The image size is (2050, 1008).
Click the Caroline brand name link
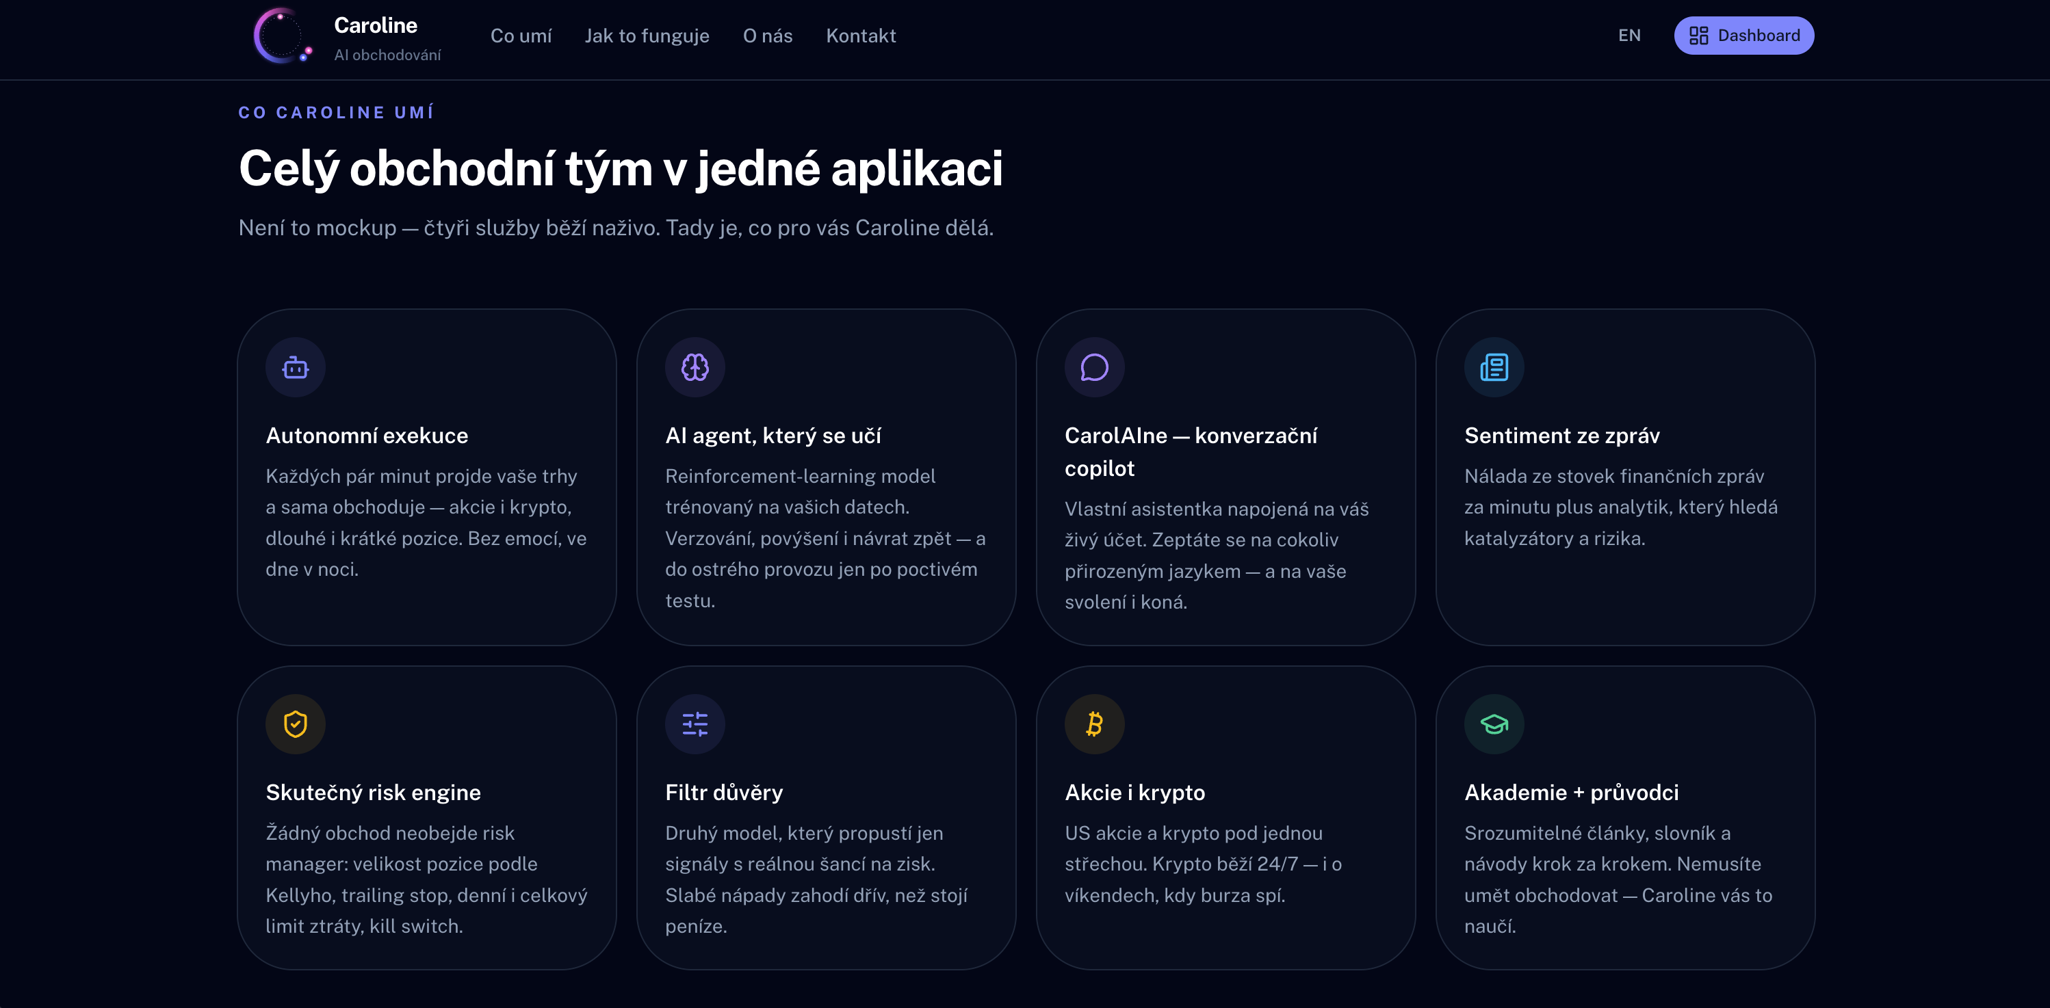pyautogui.click(x=375, y=25)
